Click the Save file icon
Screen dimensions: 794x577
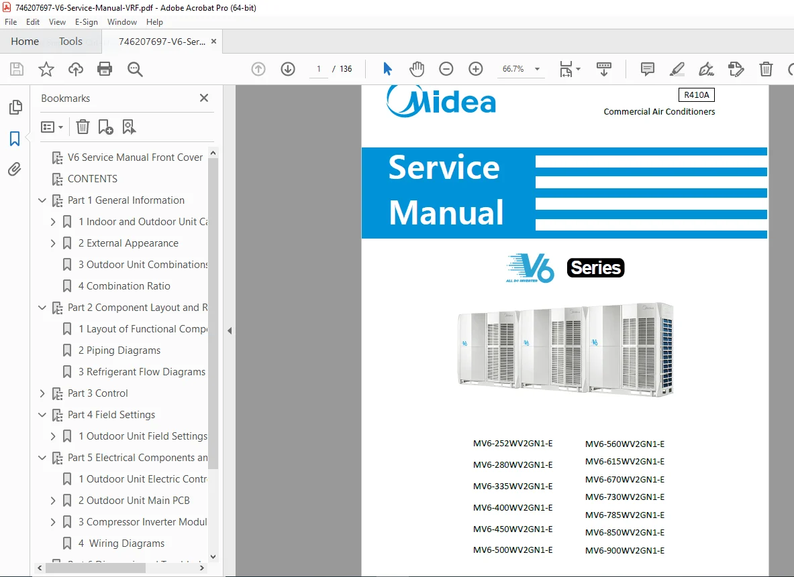17,69
